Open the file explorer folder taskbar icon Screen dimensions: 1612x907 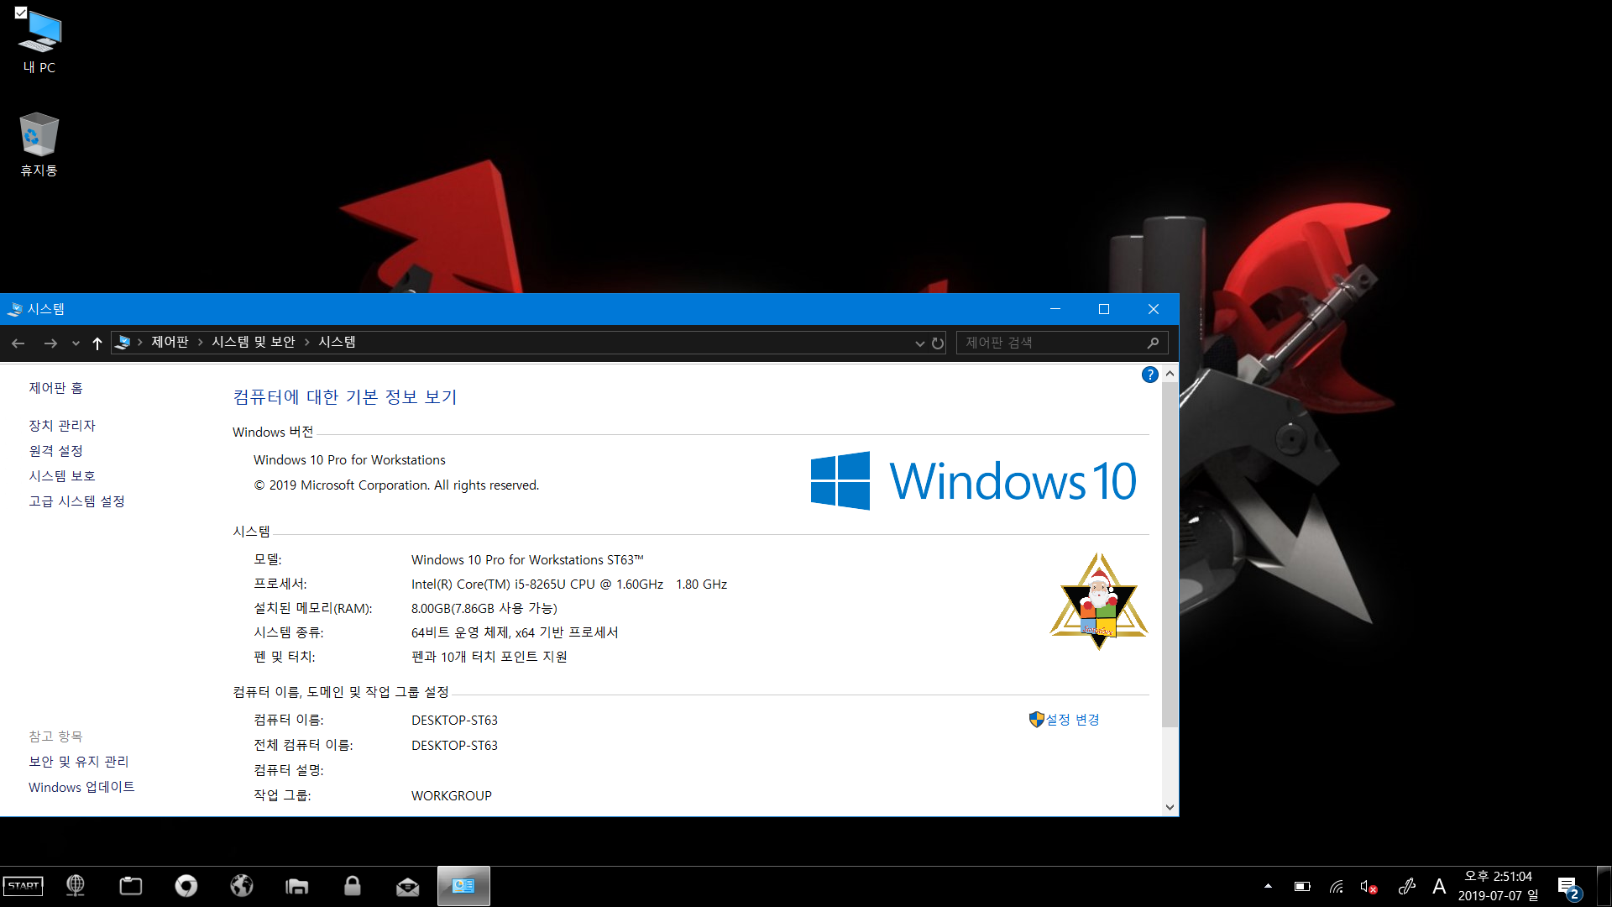297,886
